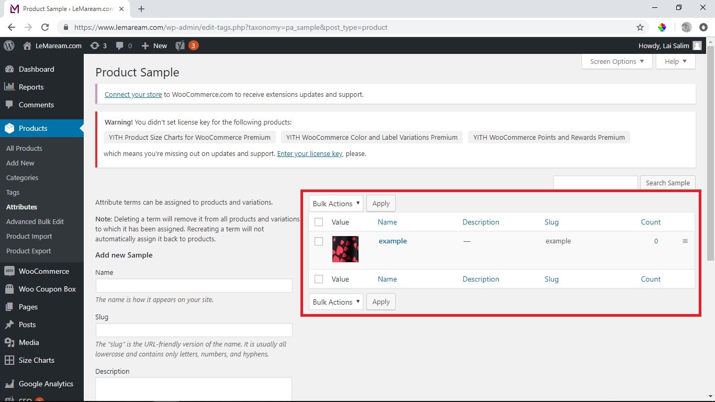This screenshot has width=715, height=402.
Task: Click the sample search text box
Action: (596, 183)
